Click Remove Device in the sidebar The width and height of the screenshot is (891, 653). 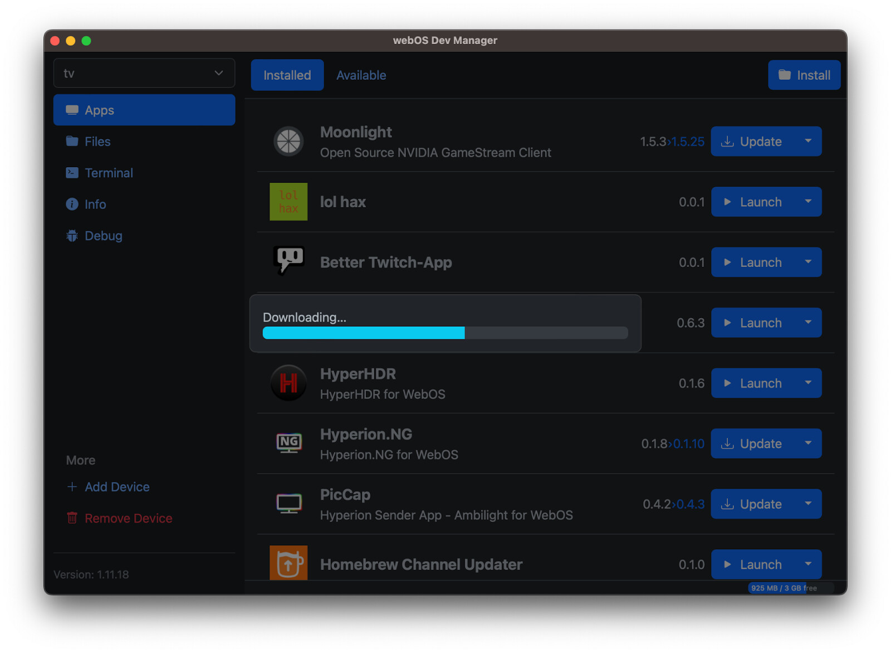point(128,518)
